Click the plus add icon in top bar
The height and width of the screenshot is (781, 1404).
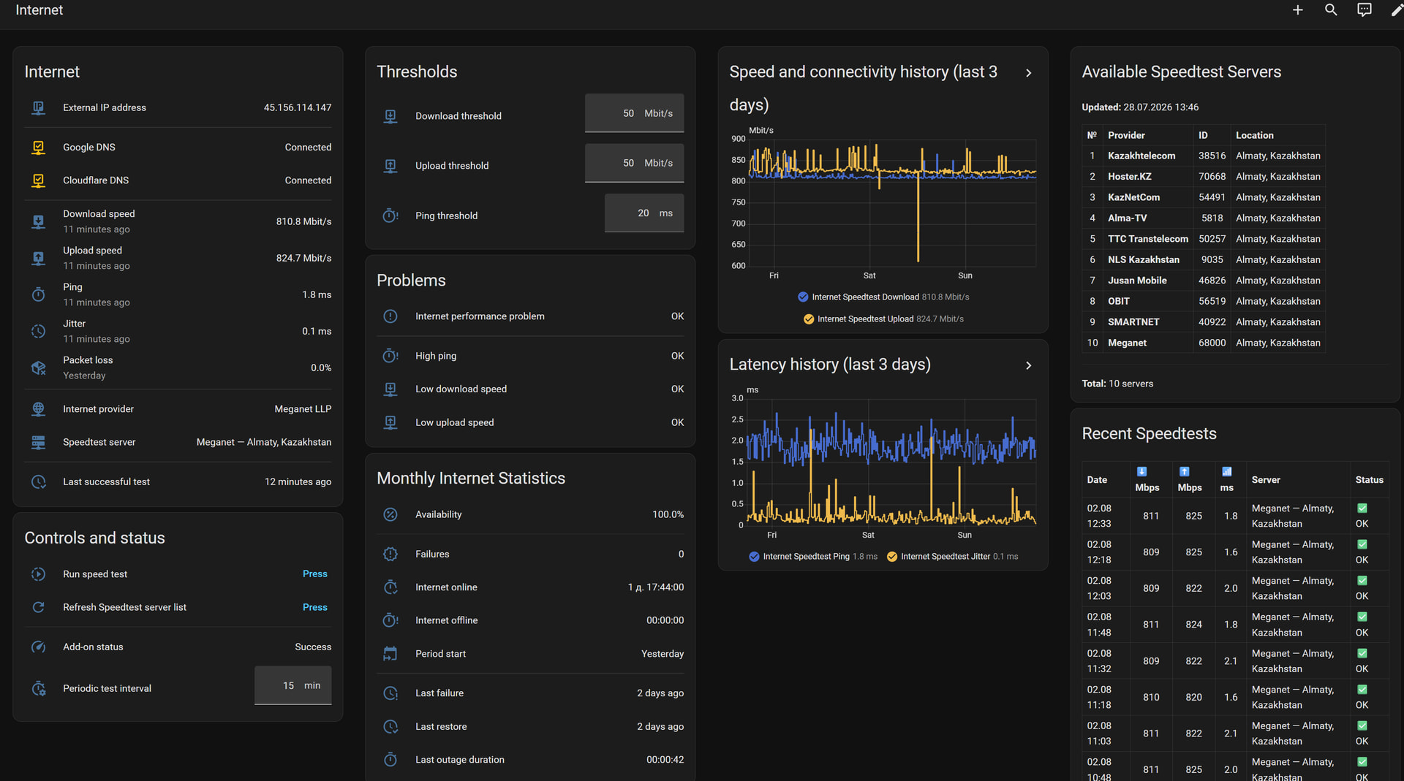pos(1297,10)
